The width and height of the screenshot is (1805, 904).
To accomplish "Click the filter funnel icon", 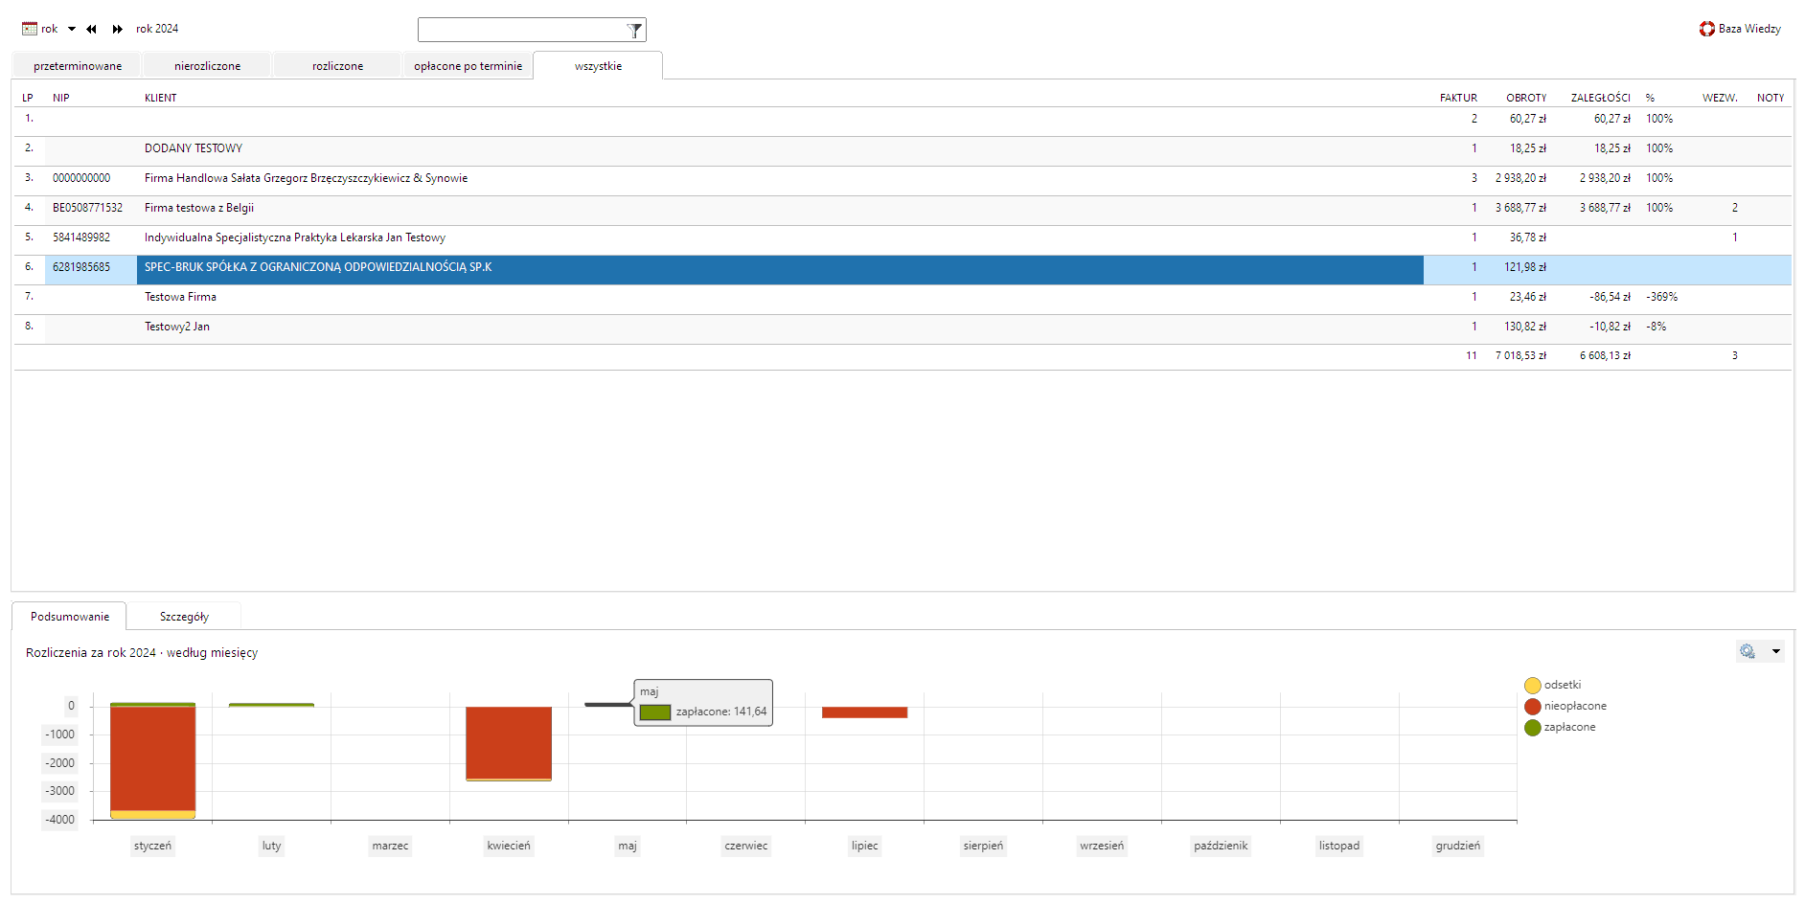I will coord(634,31).
